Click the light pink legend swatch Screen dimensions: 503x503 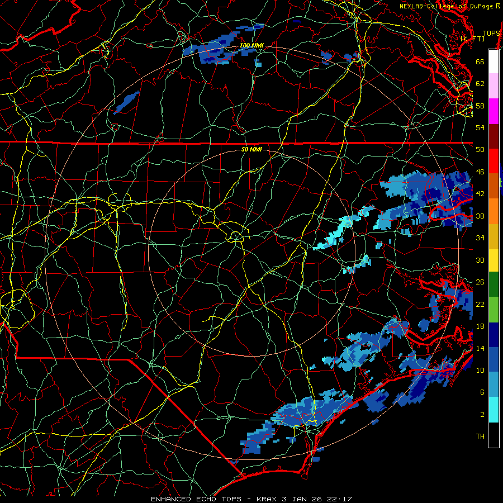click(493, 86)
